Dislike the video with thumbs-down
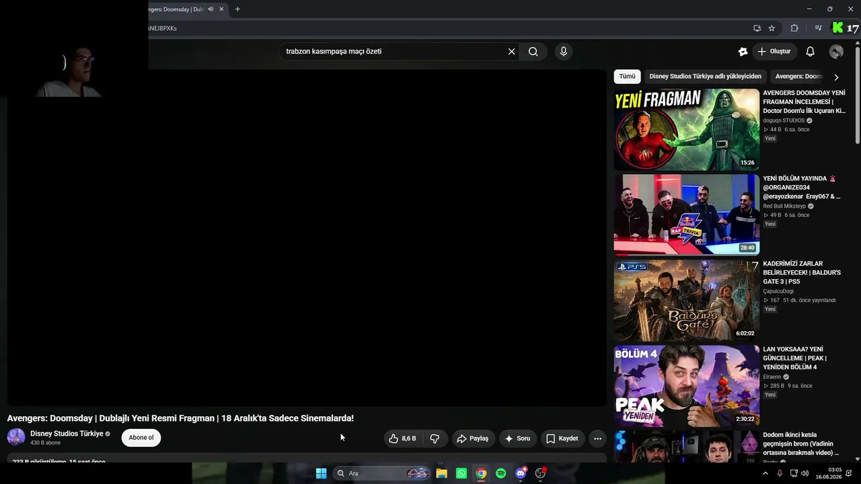The image size is (861, 484). click(435, 439)
